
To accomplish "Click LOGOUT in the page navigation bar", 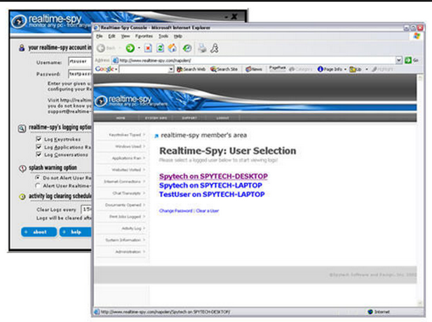I will click(222, 118).
